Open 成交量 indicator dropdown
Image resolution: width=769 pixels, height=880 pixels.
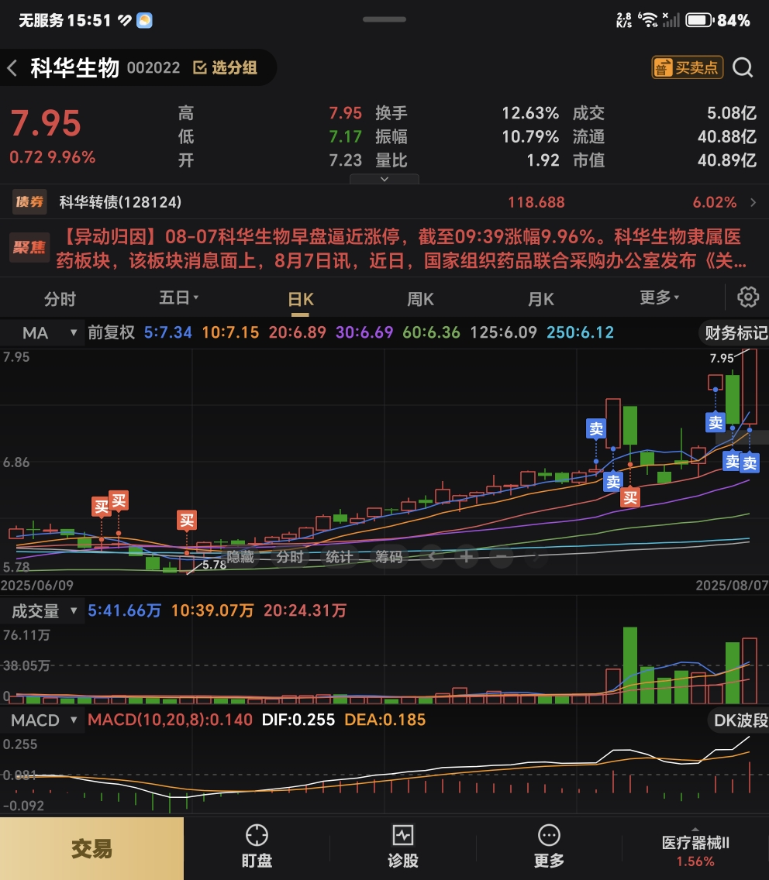(x=43, y=610)
